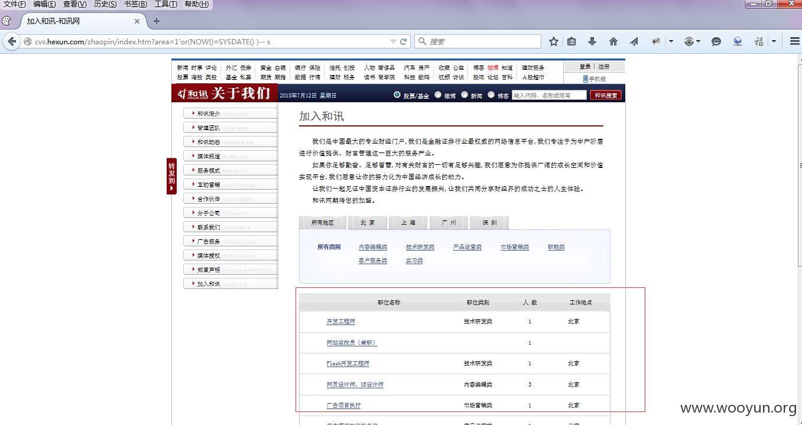This screenshot has width=802, height=425.
Task: Switch to the 深圳 region tab
Action: click(x=489, y=223)
